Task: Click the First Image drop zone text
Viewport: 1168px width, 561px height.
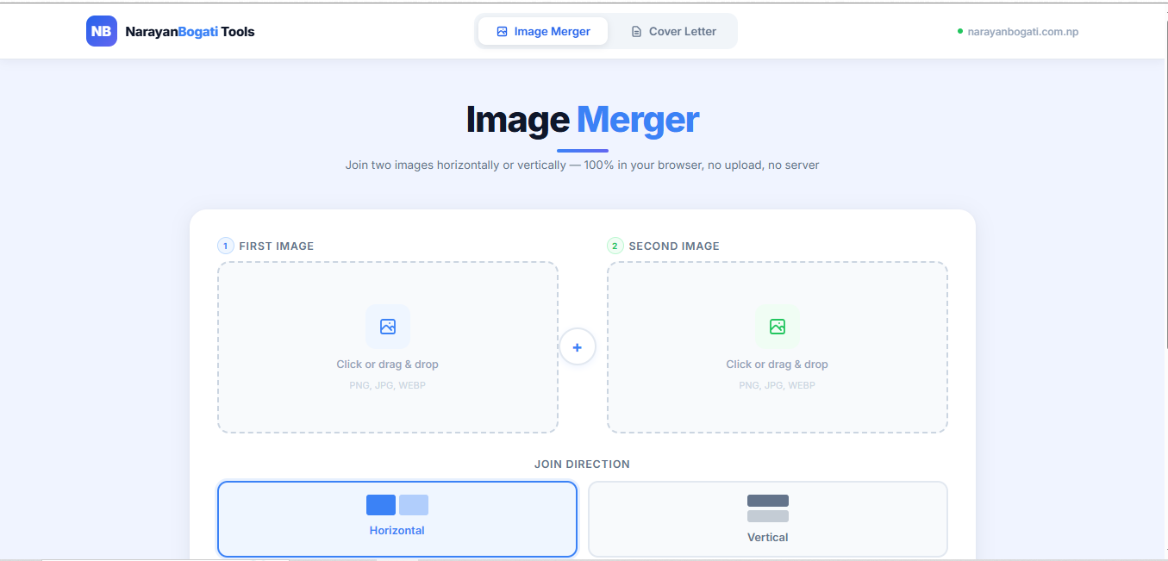Action: [387, 365]
